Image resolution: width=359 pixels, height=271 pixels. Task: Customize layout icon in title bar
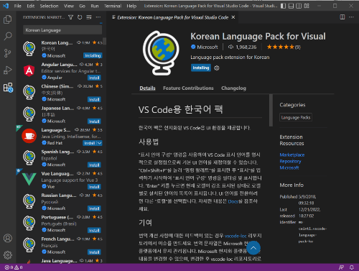tap(307, 6)
